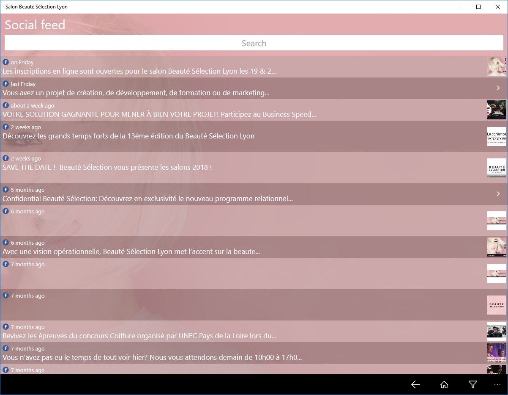The width and height of the screenshot is (508, 395).
Task: Open post 'Vous avez un projet de création'
Action: click(x=254, y=88)
